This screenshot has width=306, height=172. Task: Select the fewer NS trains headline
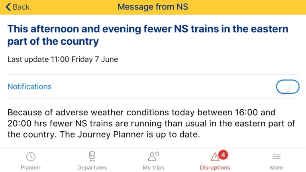tap(148, 35)
